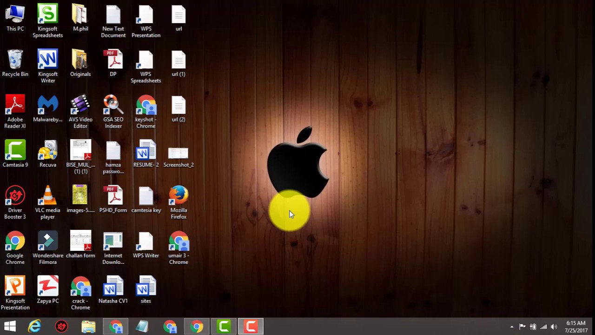Open File Explorer from the taskbar
595x335 pixels.
click(x=88, y=327)
